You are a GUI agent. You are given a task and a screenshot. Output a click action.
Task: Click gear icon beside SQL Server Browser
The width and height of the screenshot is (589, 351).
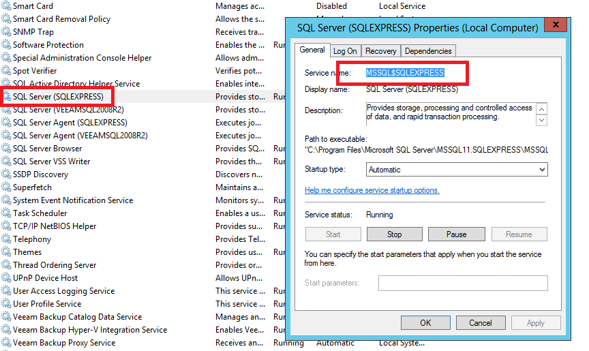(6, 149)
